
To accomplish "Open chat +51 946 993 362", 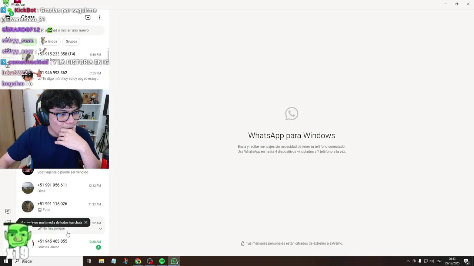I will (61, 76).
